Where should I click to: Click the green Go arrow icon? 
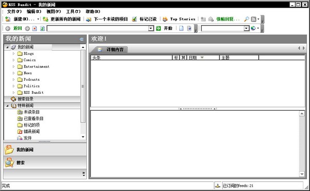pyautogui.click(x=159, y=28)
